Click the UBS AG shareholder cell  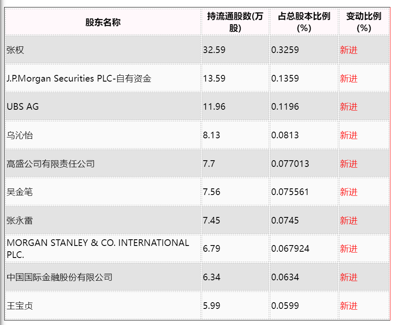tap(23, 107)
